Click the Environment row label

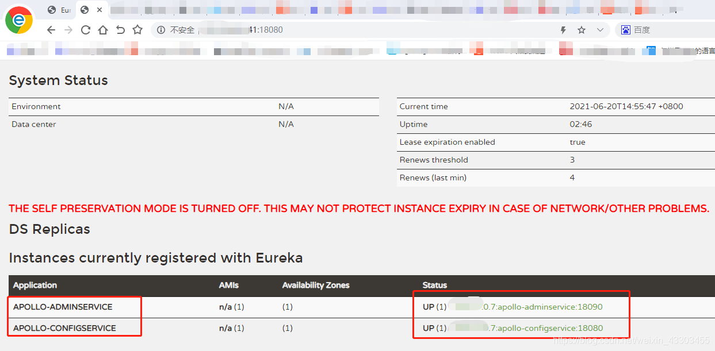(36, 106)
